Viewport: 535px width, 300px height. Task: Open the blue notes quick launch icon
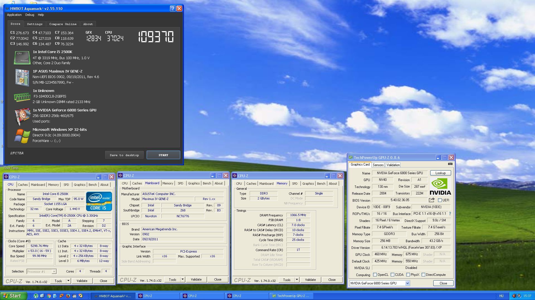(x=55, y=296)
